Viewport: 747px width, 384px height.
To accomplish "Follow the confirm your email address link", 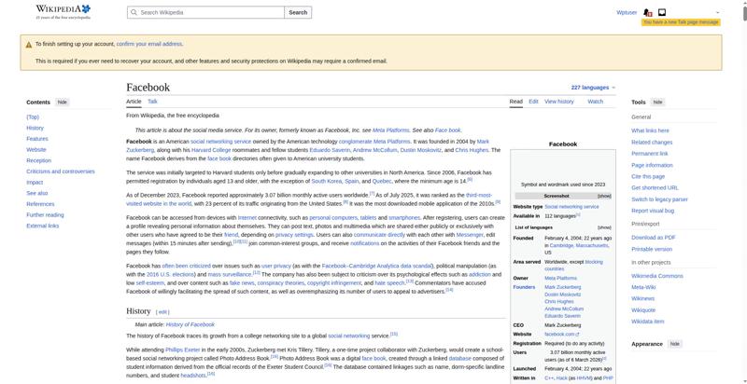I will click(x=149, y=44).
